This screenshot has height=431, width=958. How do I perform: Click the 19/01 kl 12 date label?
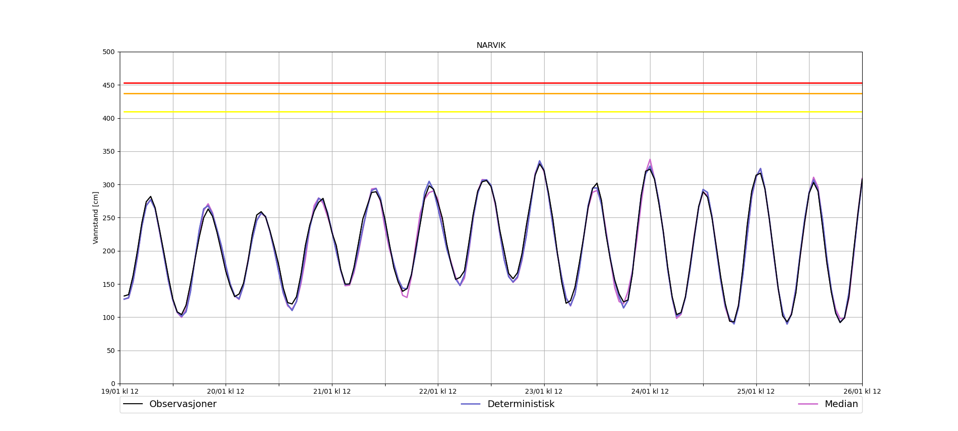pyautogui.click(x=120, y=392)
